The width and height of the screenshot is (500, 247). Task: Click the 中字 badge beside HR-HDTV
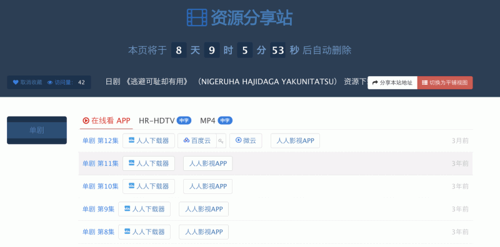pos(184,120)
